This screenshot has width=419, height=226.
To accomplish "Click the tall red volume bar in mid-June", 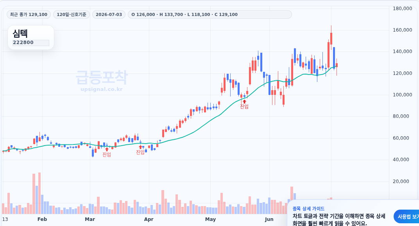I will tap(292, 200).
